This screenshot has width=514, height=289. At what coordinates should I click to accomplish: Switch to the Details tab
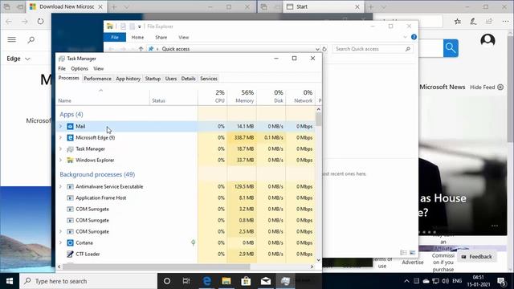coord(188,79)
